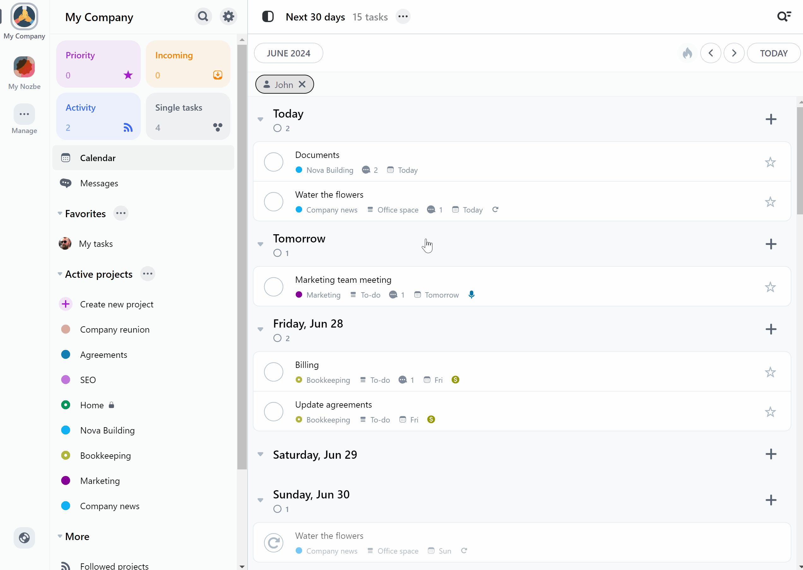Collapse Friday, Jun 28 section
The width and height of the screenshot is (803, 570).
click(x=260, y=329)
